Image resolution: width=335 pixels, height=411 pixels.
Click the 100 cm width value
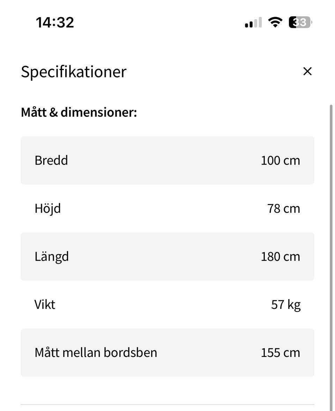click(x=280, y=160)
